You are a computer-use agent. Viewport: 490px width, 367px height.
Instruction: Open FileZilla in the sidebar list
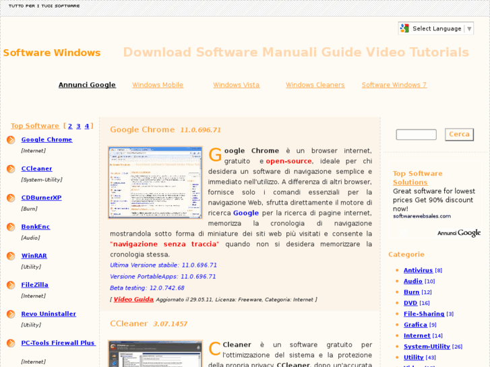coord(34,285)
